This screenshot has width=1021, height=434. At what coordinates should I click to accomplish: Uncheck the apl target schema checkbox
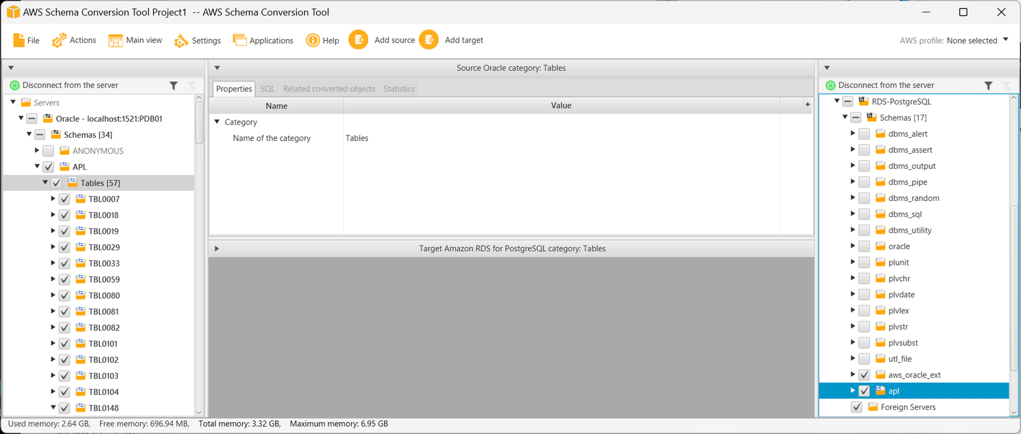pyautogui.click(x=864, y=391)
